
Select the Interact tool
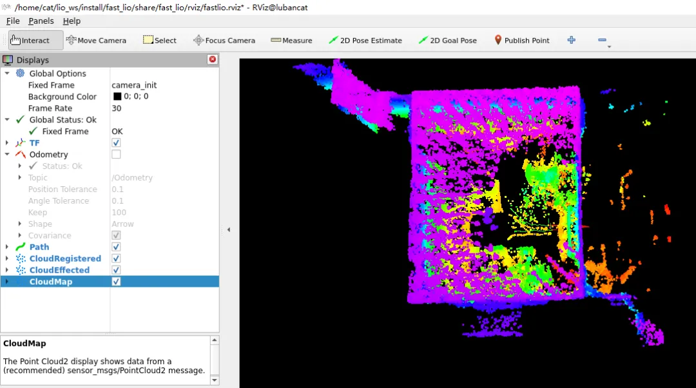pos(30,40)
